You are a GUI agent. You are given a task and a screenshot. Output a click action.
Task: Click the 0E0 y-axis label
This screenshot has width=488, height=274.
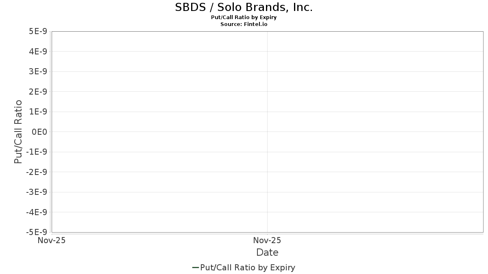40,132
